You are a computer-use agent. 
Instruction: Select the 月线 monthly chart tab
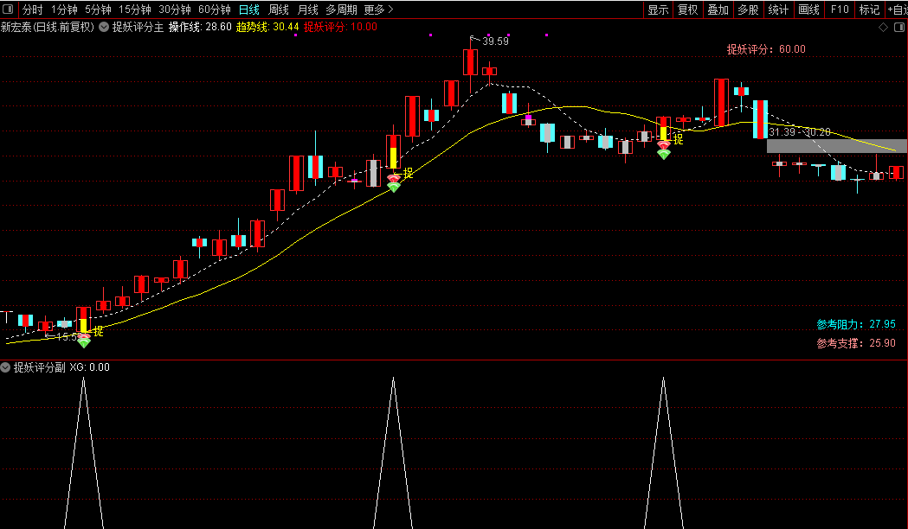click(x=307, y=10)
